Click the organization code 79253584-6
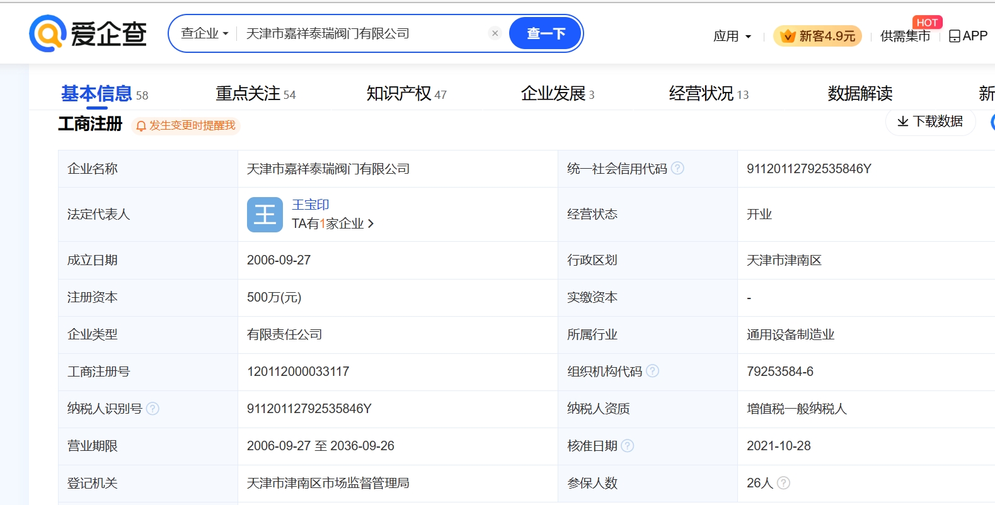Screen dimensions: 995x505 780,372
